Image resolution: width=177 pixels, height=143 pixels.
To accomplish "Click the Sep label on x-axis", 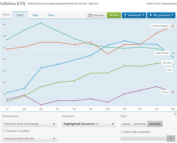I will (x=41, y=109).
